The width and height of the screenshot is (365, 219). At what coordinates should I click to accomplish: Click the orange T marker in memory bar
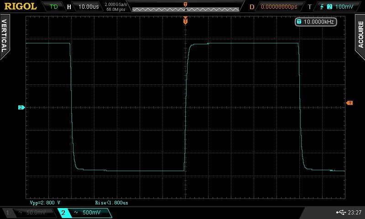coord(185,5)
